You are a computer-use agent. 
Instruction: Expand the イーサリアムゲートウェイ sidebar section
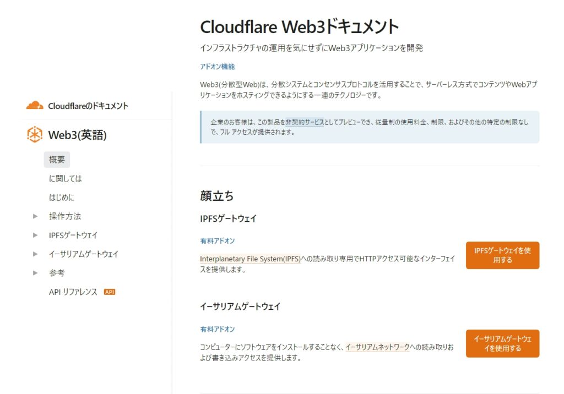click(36, 254)
